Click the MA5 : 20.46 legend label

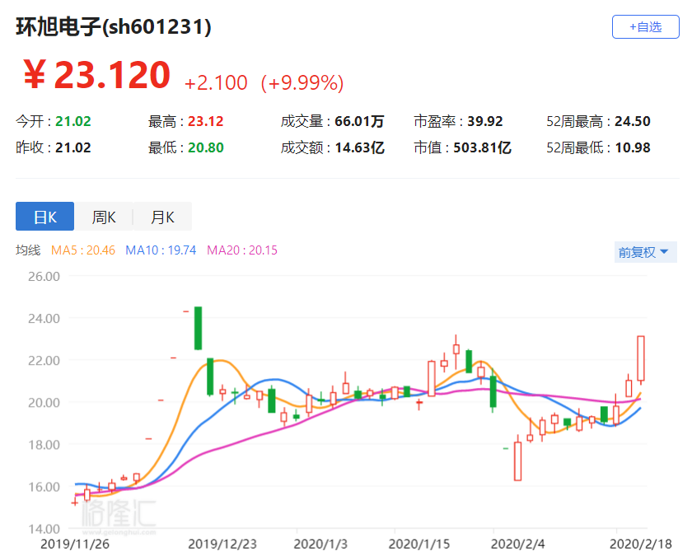click(x=83, y=250)
